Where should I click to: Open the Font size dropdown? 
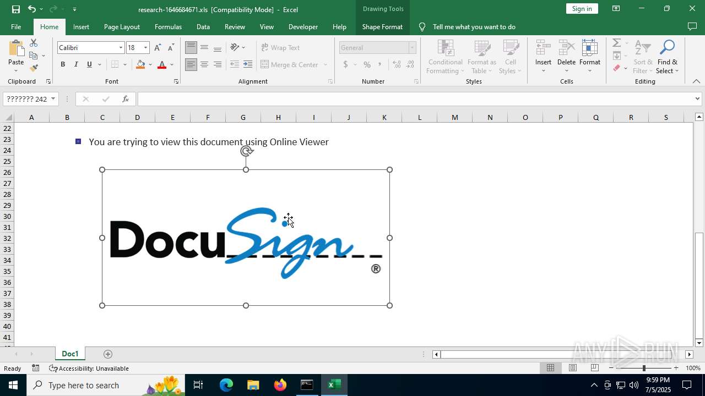point(145,48)
